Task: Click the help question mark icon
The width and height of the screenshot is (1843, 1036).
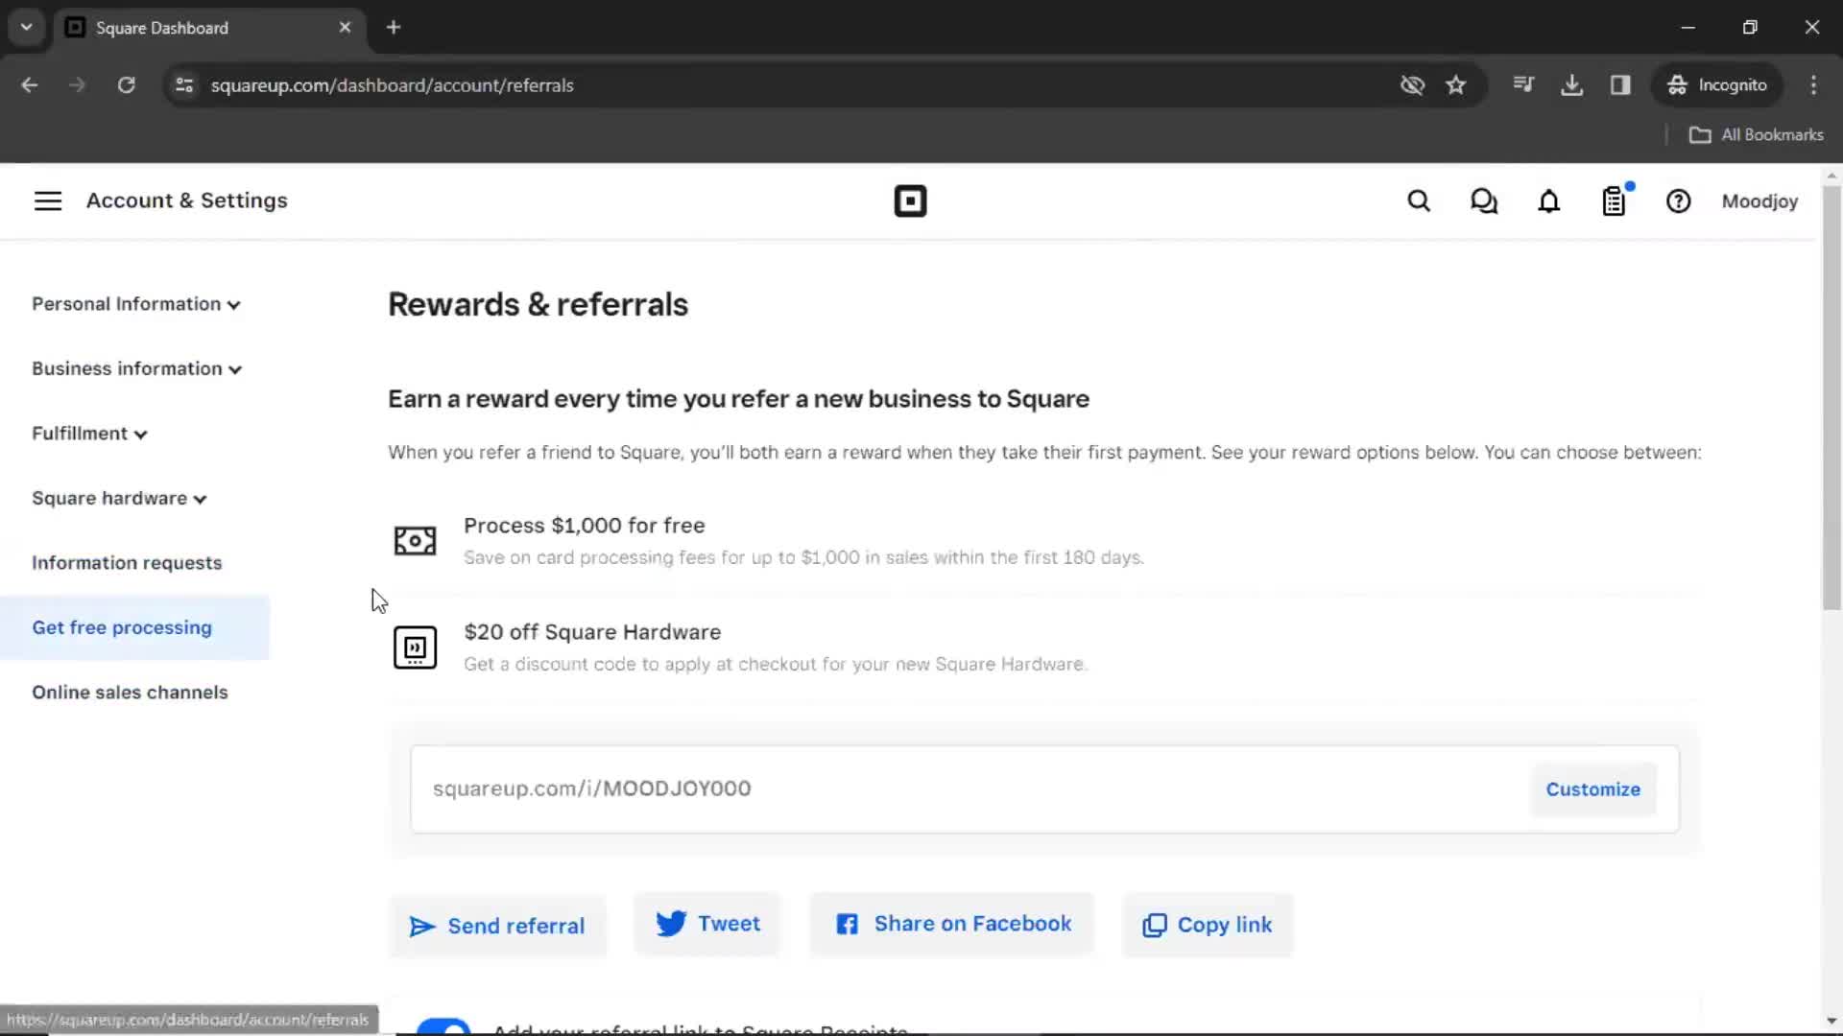Action: coord(1679,201)
